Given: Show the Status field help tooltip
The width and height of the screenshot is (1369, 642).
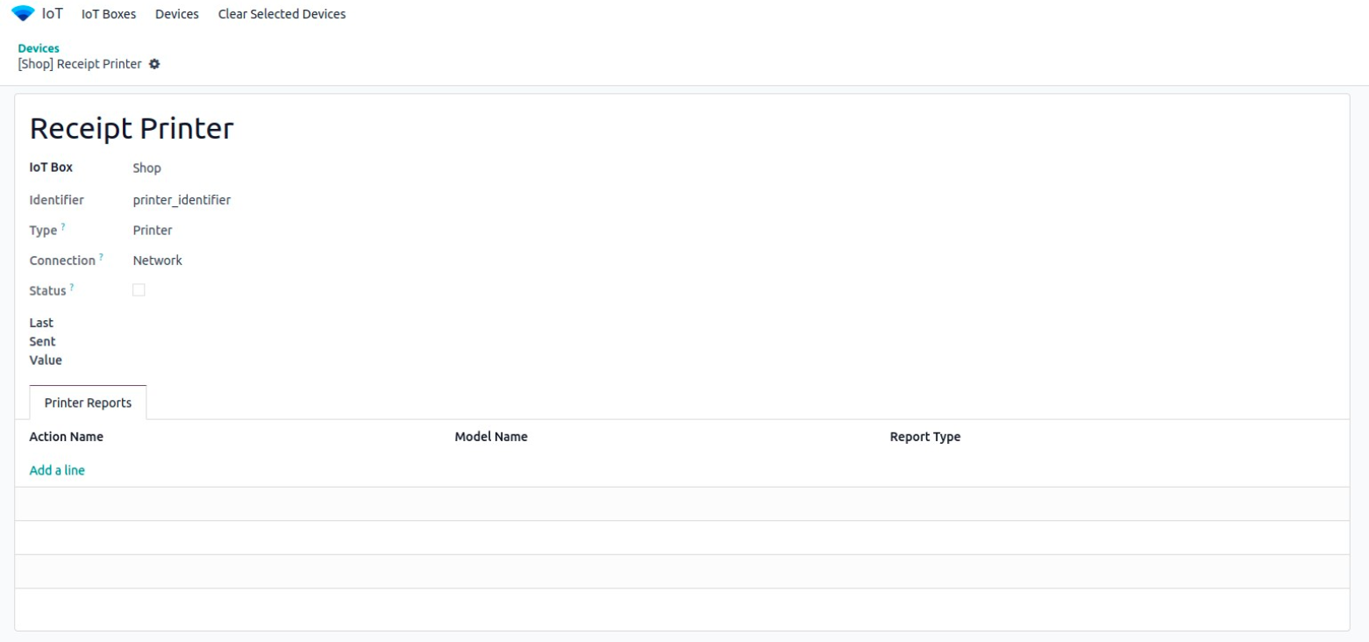Looking at the screenshot, I should [x=72, y=287].
